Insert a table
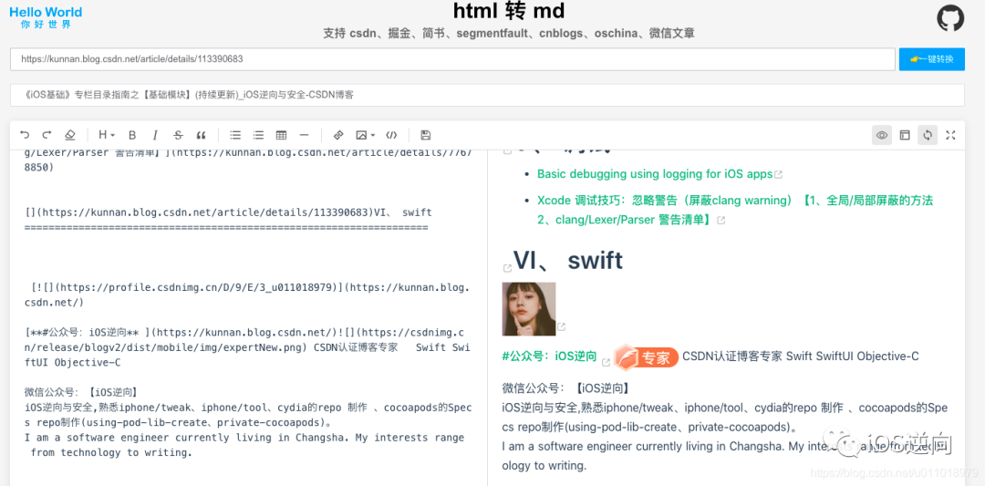The height and width of the screenshot is (486, 985). click(x=282, y=134)
